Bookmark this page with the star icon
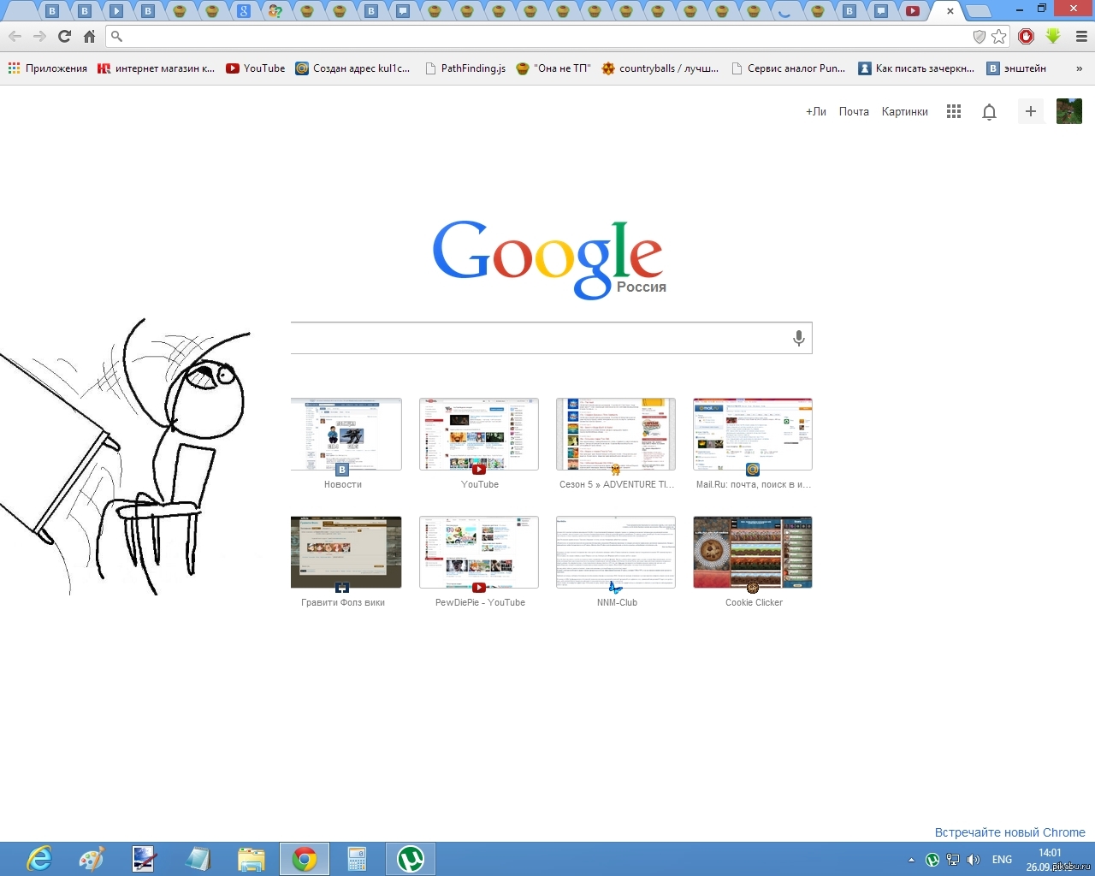The width and height of the screenshot is (1095, 876). pyautogui.click(x=998, y=37)
